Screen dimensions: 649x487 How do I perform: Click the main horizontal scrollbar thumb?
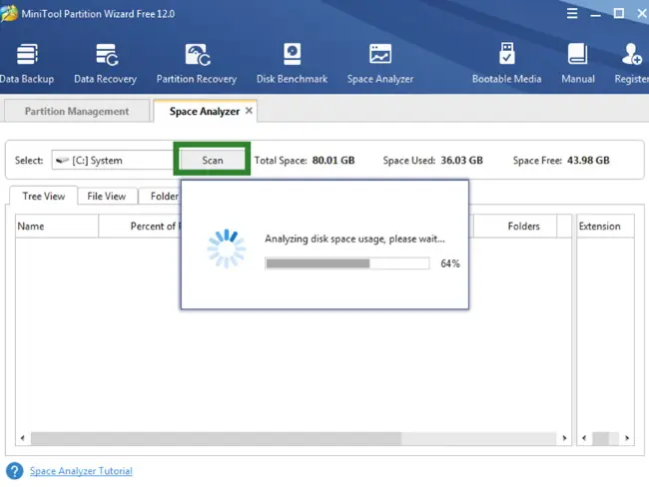(216, 438)
